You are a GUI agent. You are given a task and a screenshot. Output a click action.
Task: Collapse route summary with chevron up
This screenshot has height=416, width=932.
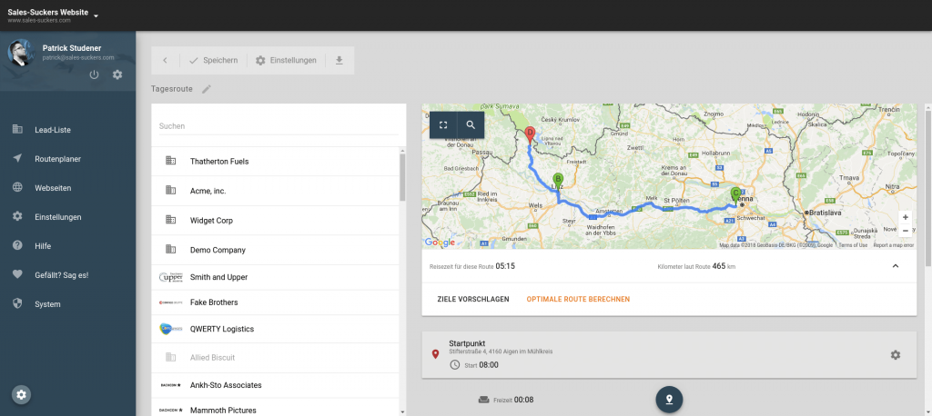896,266
